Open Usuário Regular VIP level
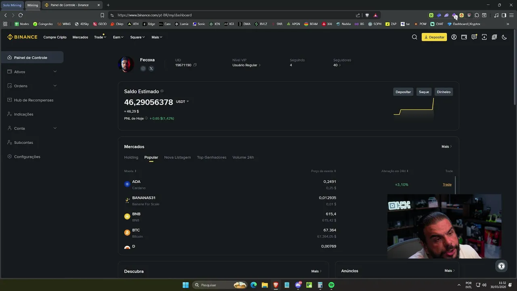This screenshot has width=517, height=291. coord(246,65)
